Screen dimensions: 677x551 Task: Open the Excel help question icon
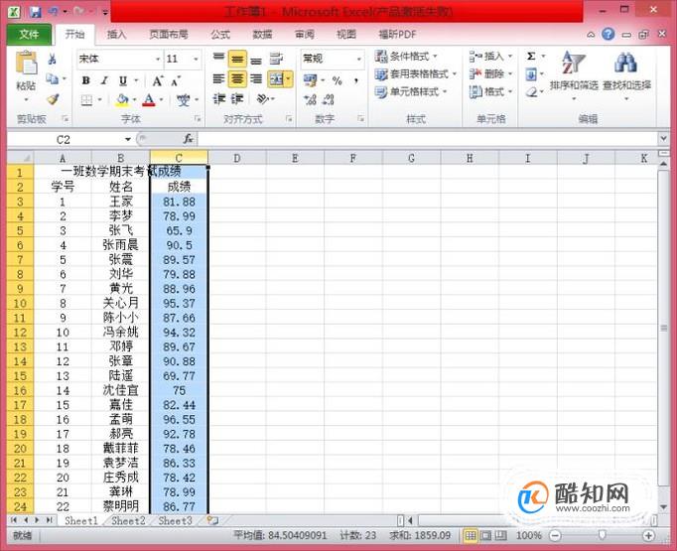tap(608, 34)
